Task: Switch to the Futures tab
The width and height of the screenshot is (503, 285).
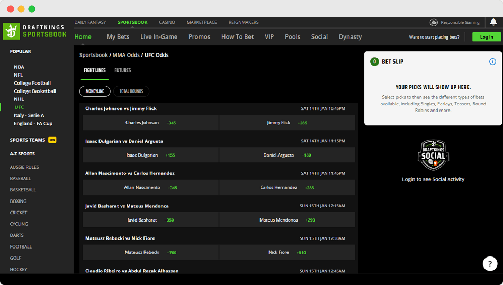Action: (x=122, y=70)
